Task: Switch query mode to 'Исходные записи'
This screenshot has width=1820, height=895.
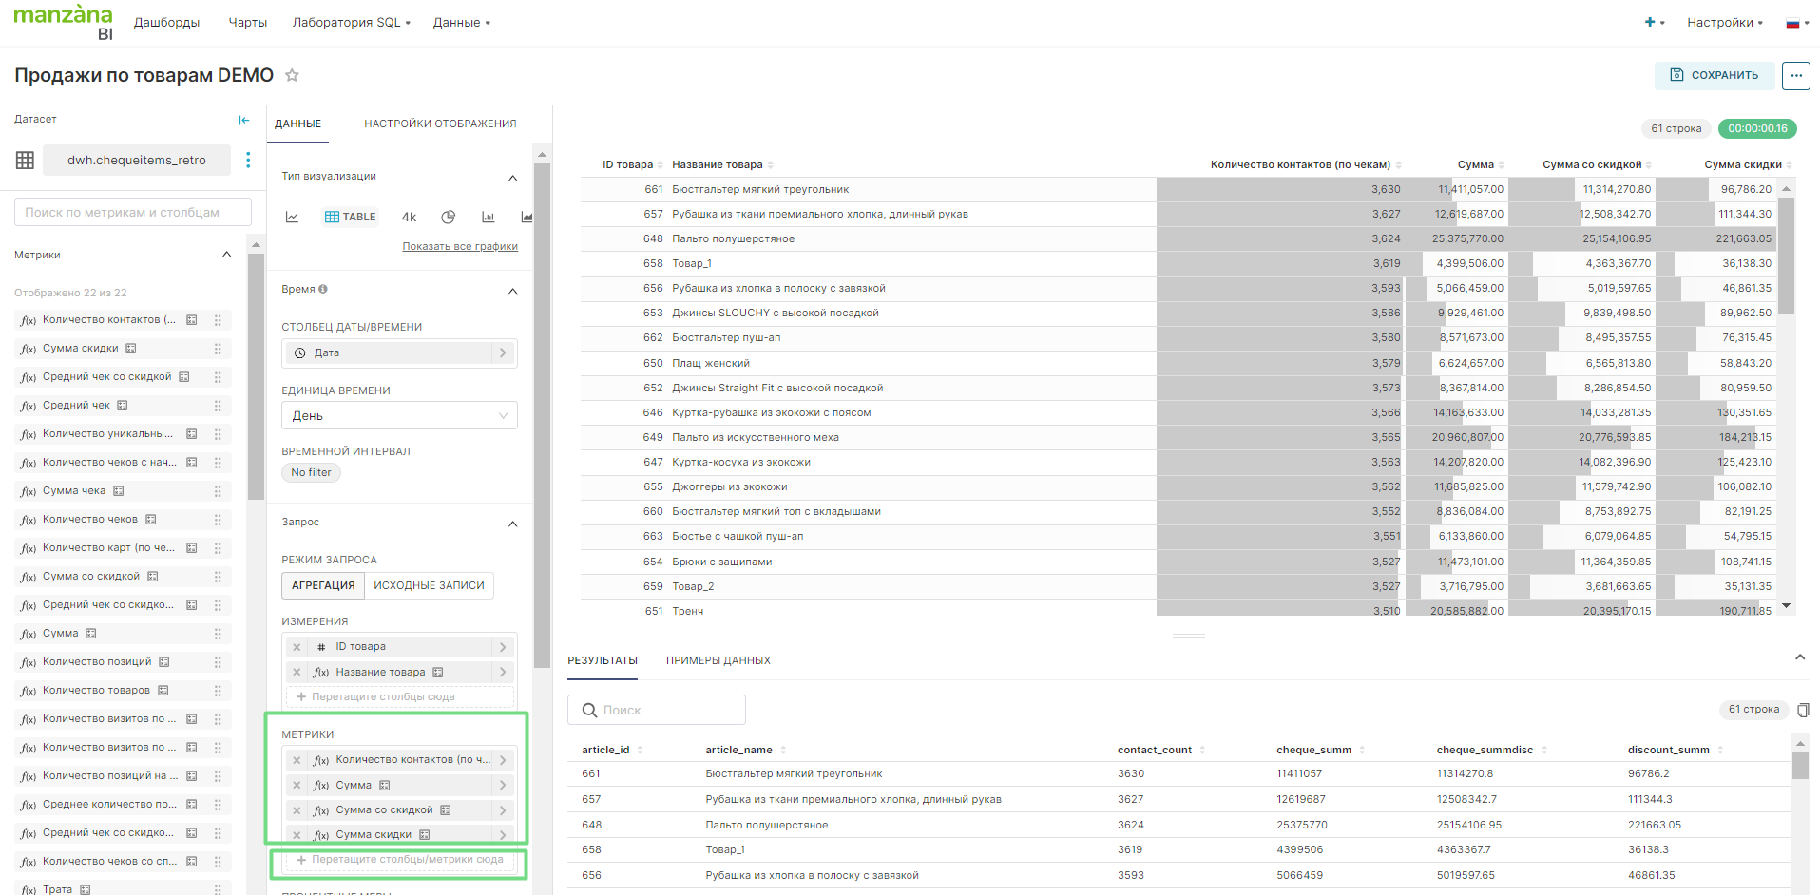Action: [x=429, y=585]
